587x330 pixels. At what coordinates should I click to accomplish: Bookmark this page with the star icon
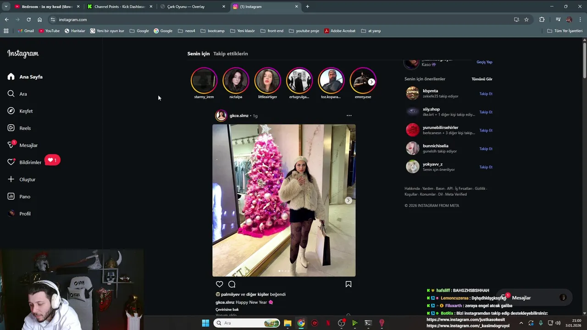click(526, 20)
